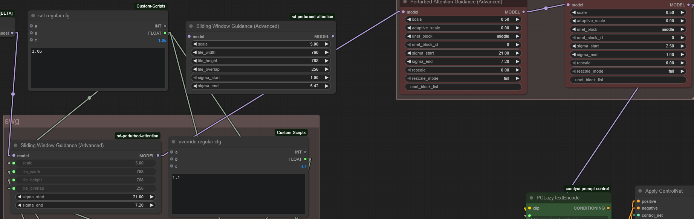
Task: Click the INT output socket of set regular cfg
Action: pos(165,26)
